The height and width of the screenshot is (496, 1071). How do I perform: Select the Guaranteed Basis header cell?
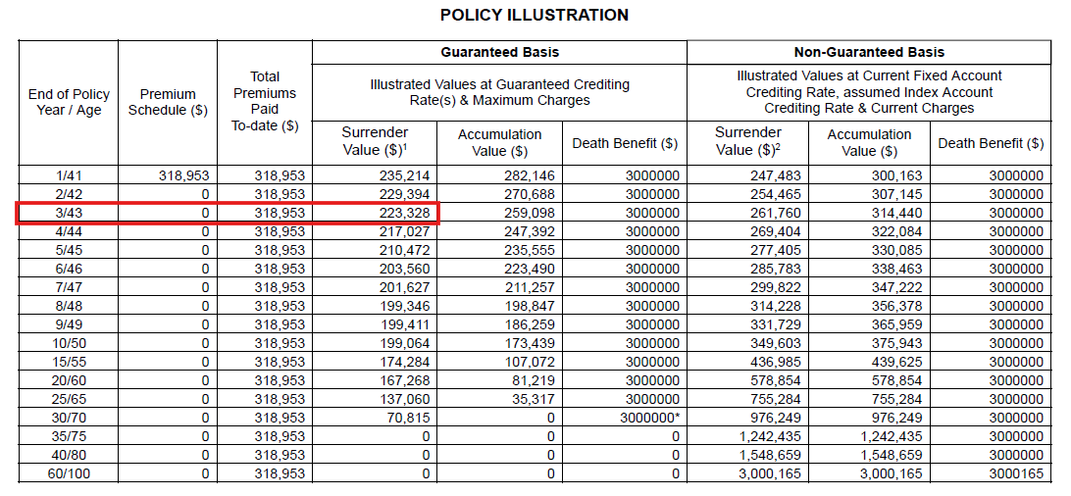pyautogui.click(x=499, y=52)
